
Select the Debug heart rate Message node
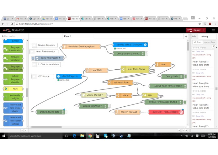tap(168, 86)
